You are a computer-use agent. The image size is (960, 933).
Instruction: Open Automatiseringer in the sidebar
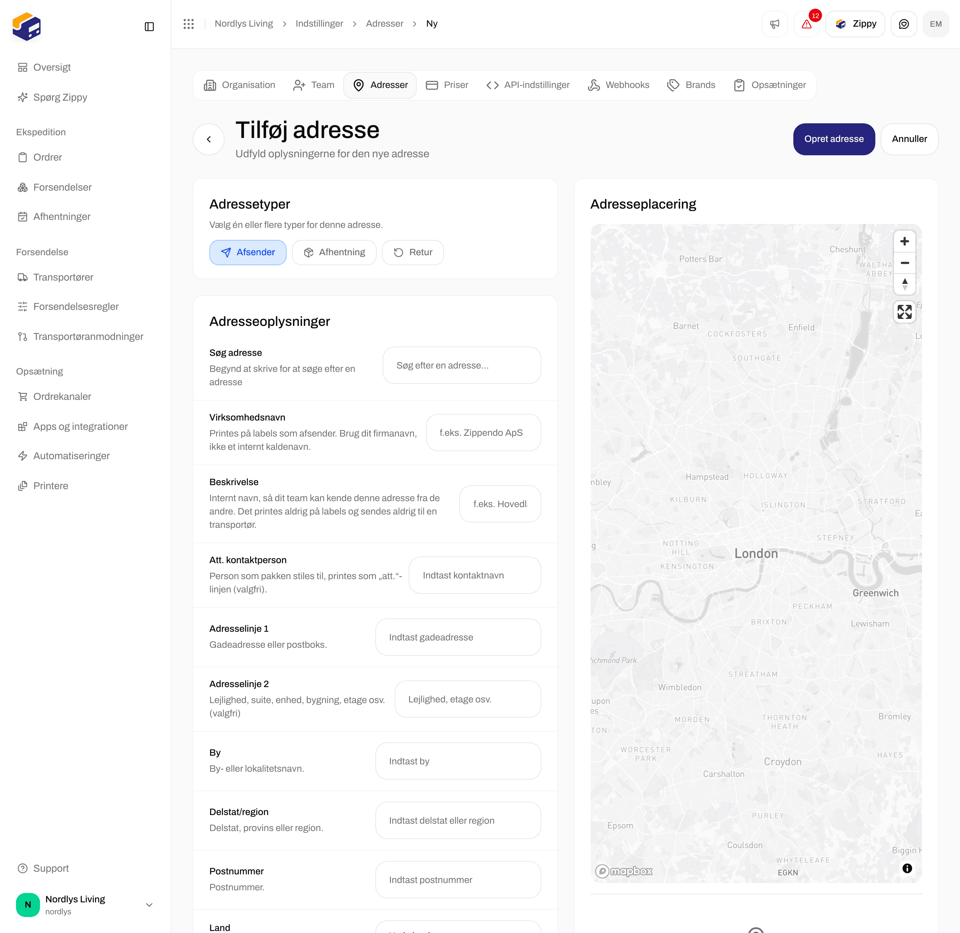(85, 456)
